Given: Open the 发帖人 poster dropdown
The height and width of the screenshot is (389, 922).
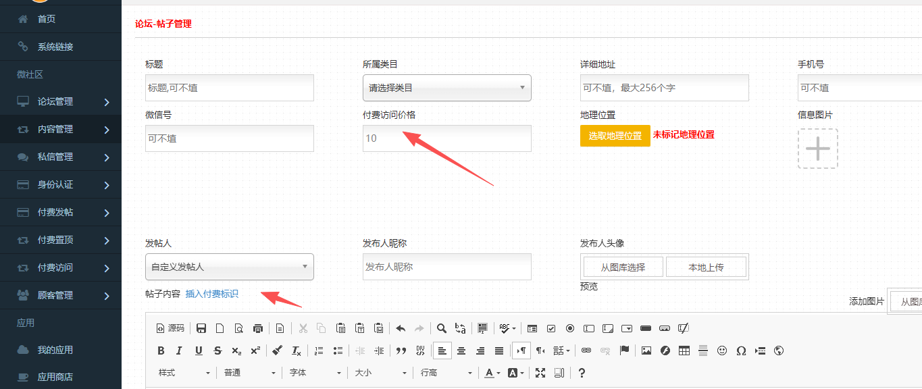Looking at the screenshot, I should click(229, 267).
